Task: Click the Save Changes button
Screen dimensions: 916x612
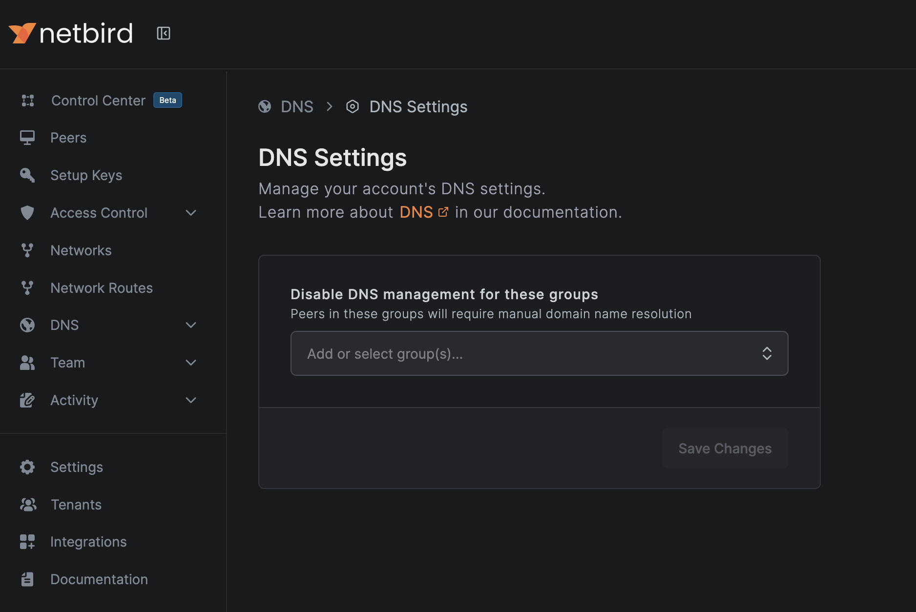Action: coord(725,448)
